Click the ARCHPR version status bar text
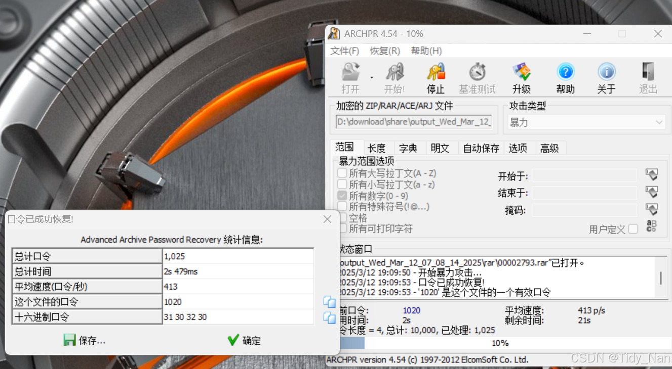Screen dimensions: 672x369 (x=427, y=360)
